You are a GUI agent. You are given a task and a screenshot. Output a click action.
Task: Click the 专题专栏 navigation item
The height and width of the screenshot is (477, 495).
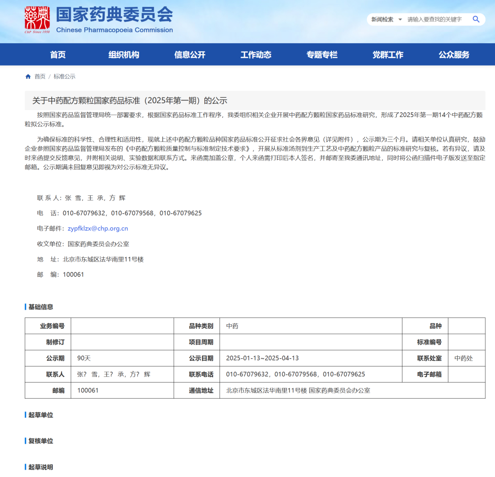tap(322, 54)
